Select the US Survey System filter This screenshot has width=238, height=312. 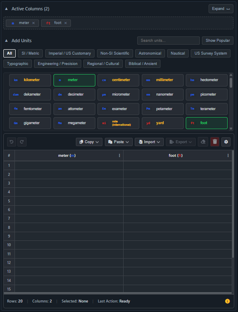coord(211,53)
